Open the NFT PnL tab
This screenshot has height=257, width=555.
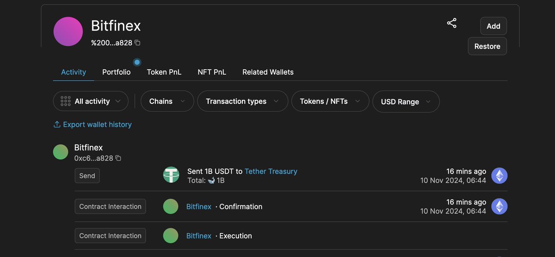(212, 72)
